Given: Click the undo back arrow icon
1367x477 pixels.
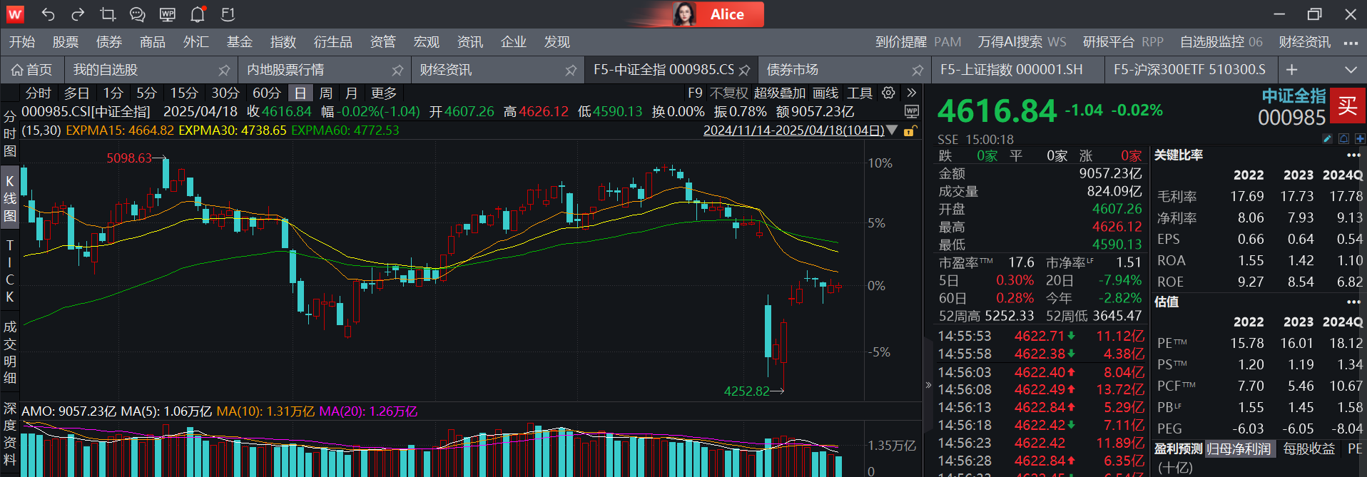Looking at the screenshot, I should (48, 14).
